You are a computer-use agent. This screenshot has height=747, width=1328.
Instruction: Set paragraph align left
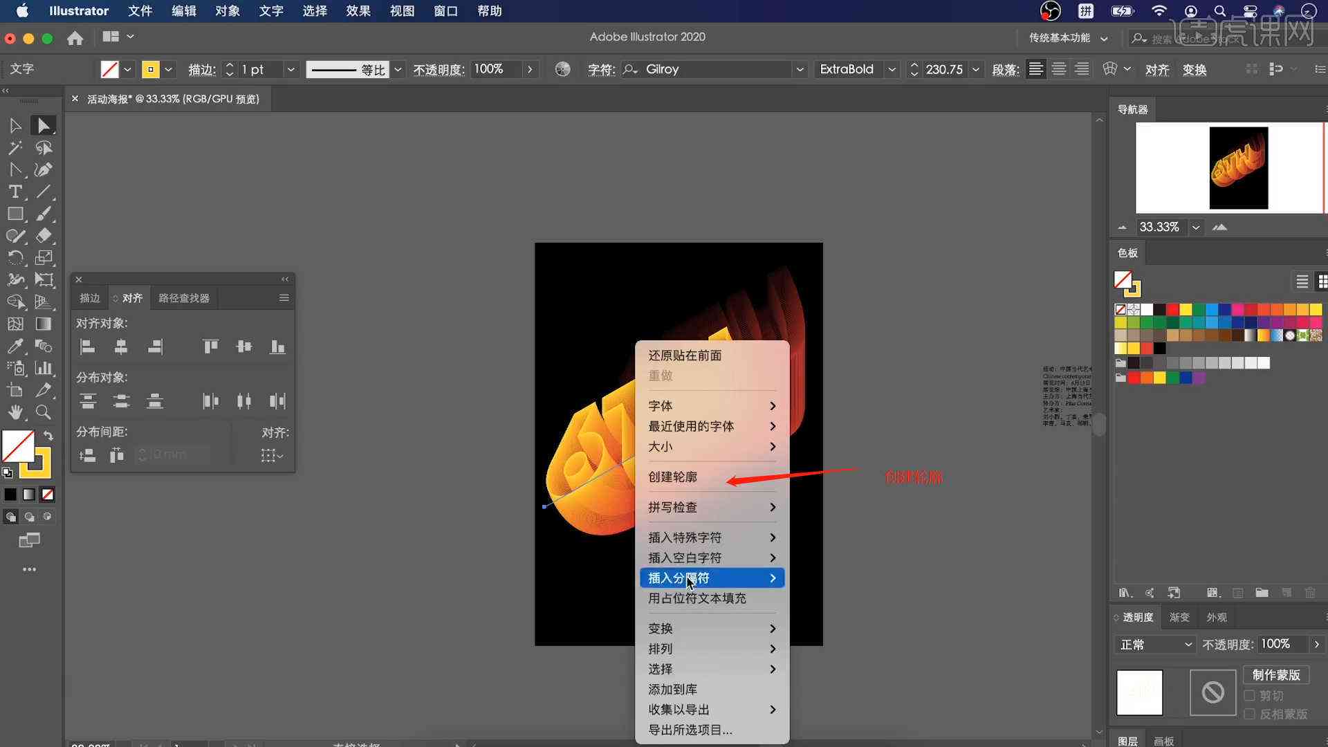[x=1035, y=69]
